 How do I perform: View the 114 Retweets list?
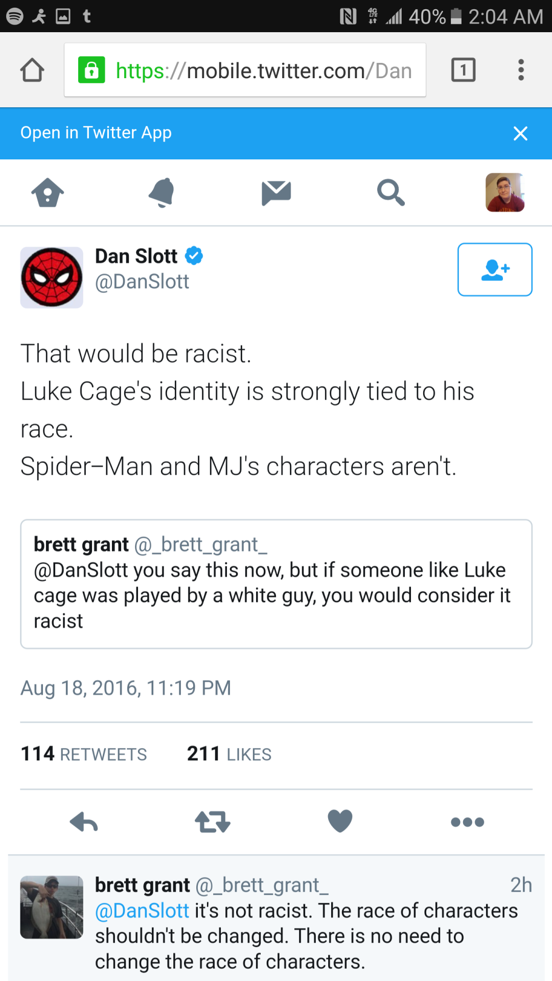click(x=84, y=754)
